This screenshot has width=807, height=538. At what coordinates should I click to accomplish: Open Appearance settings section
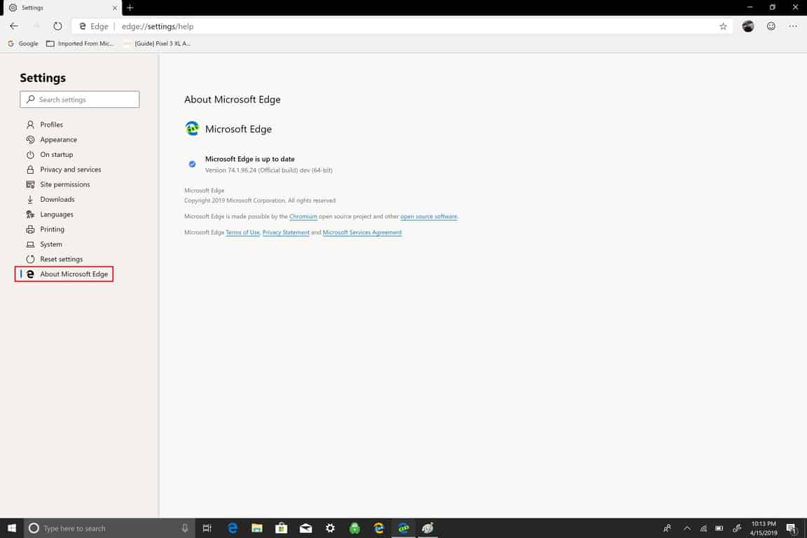(x=58, y=139)
